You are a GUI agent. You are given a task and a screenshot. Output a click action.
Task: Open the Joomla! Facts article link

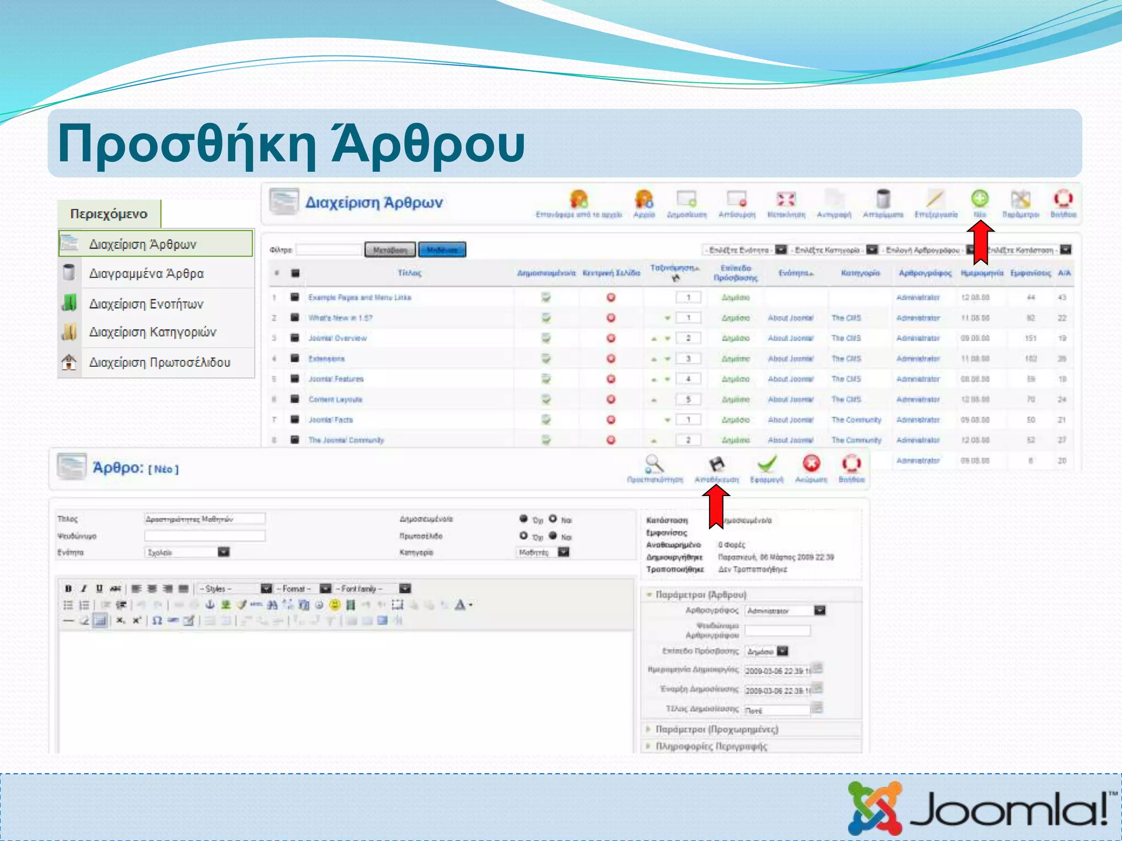click(x=330, y=420)
